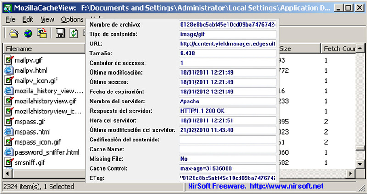Click the '2324 item(s), 1 Selected' status text
Image resolution: width=367 pixels, height=194 pixels.
[x=39, y=187]
